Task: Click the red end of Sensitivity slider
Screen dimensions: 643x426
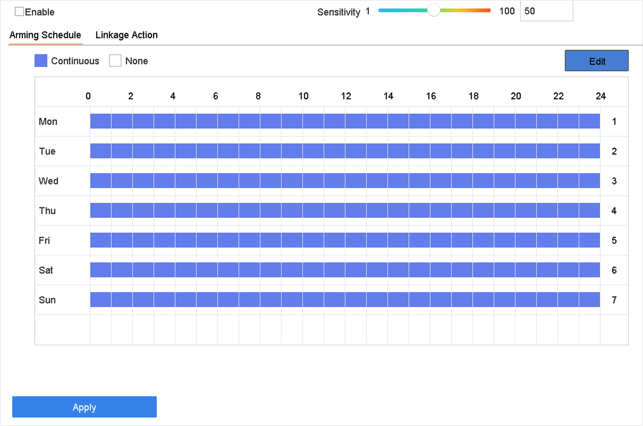Action: point(487,10)
